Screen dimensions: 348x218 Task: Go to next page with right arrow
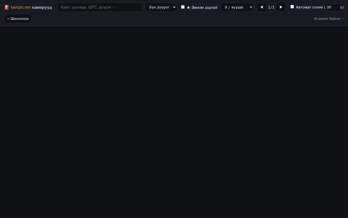(281, 7)
